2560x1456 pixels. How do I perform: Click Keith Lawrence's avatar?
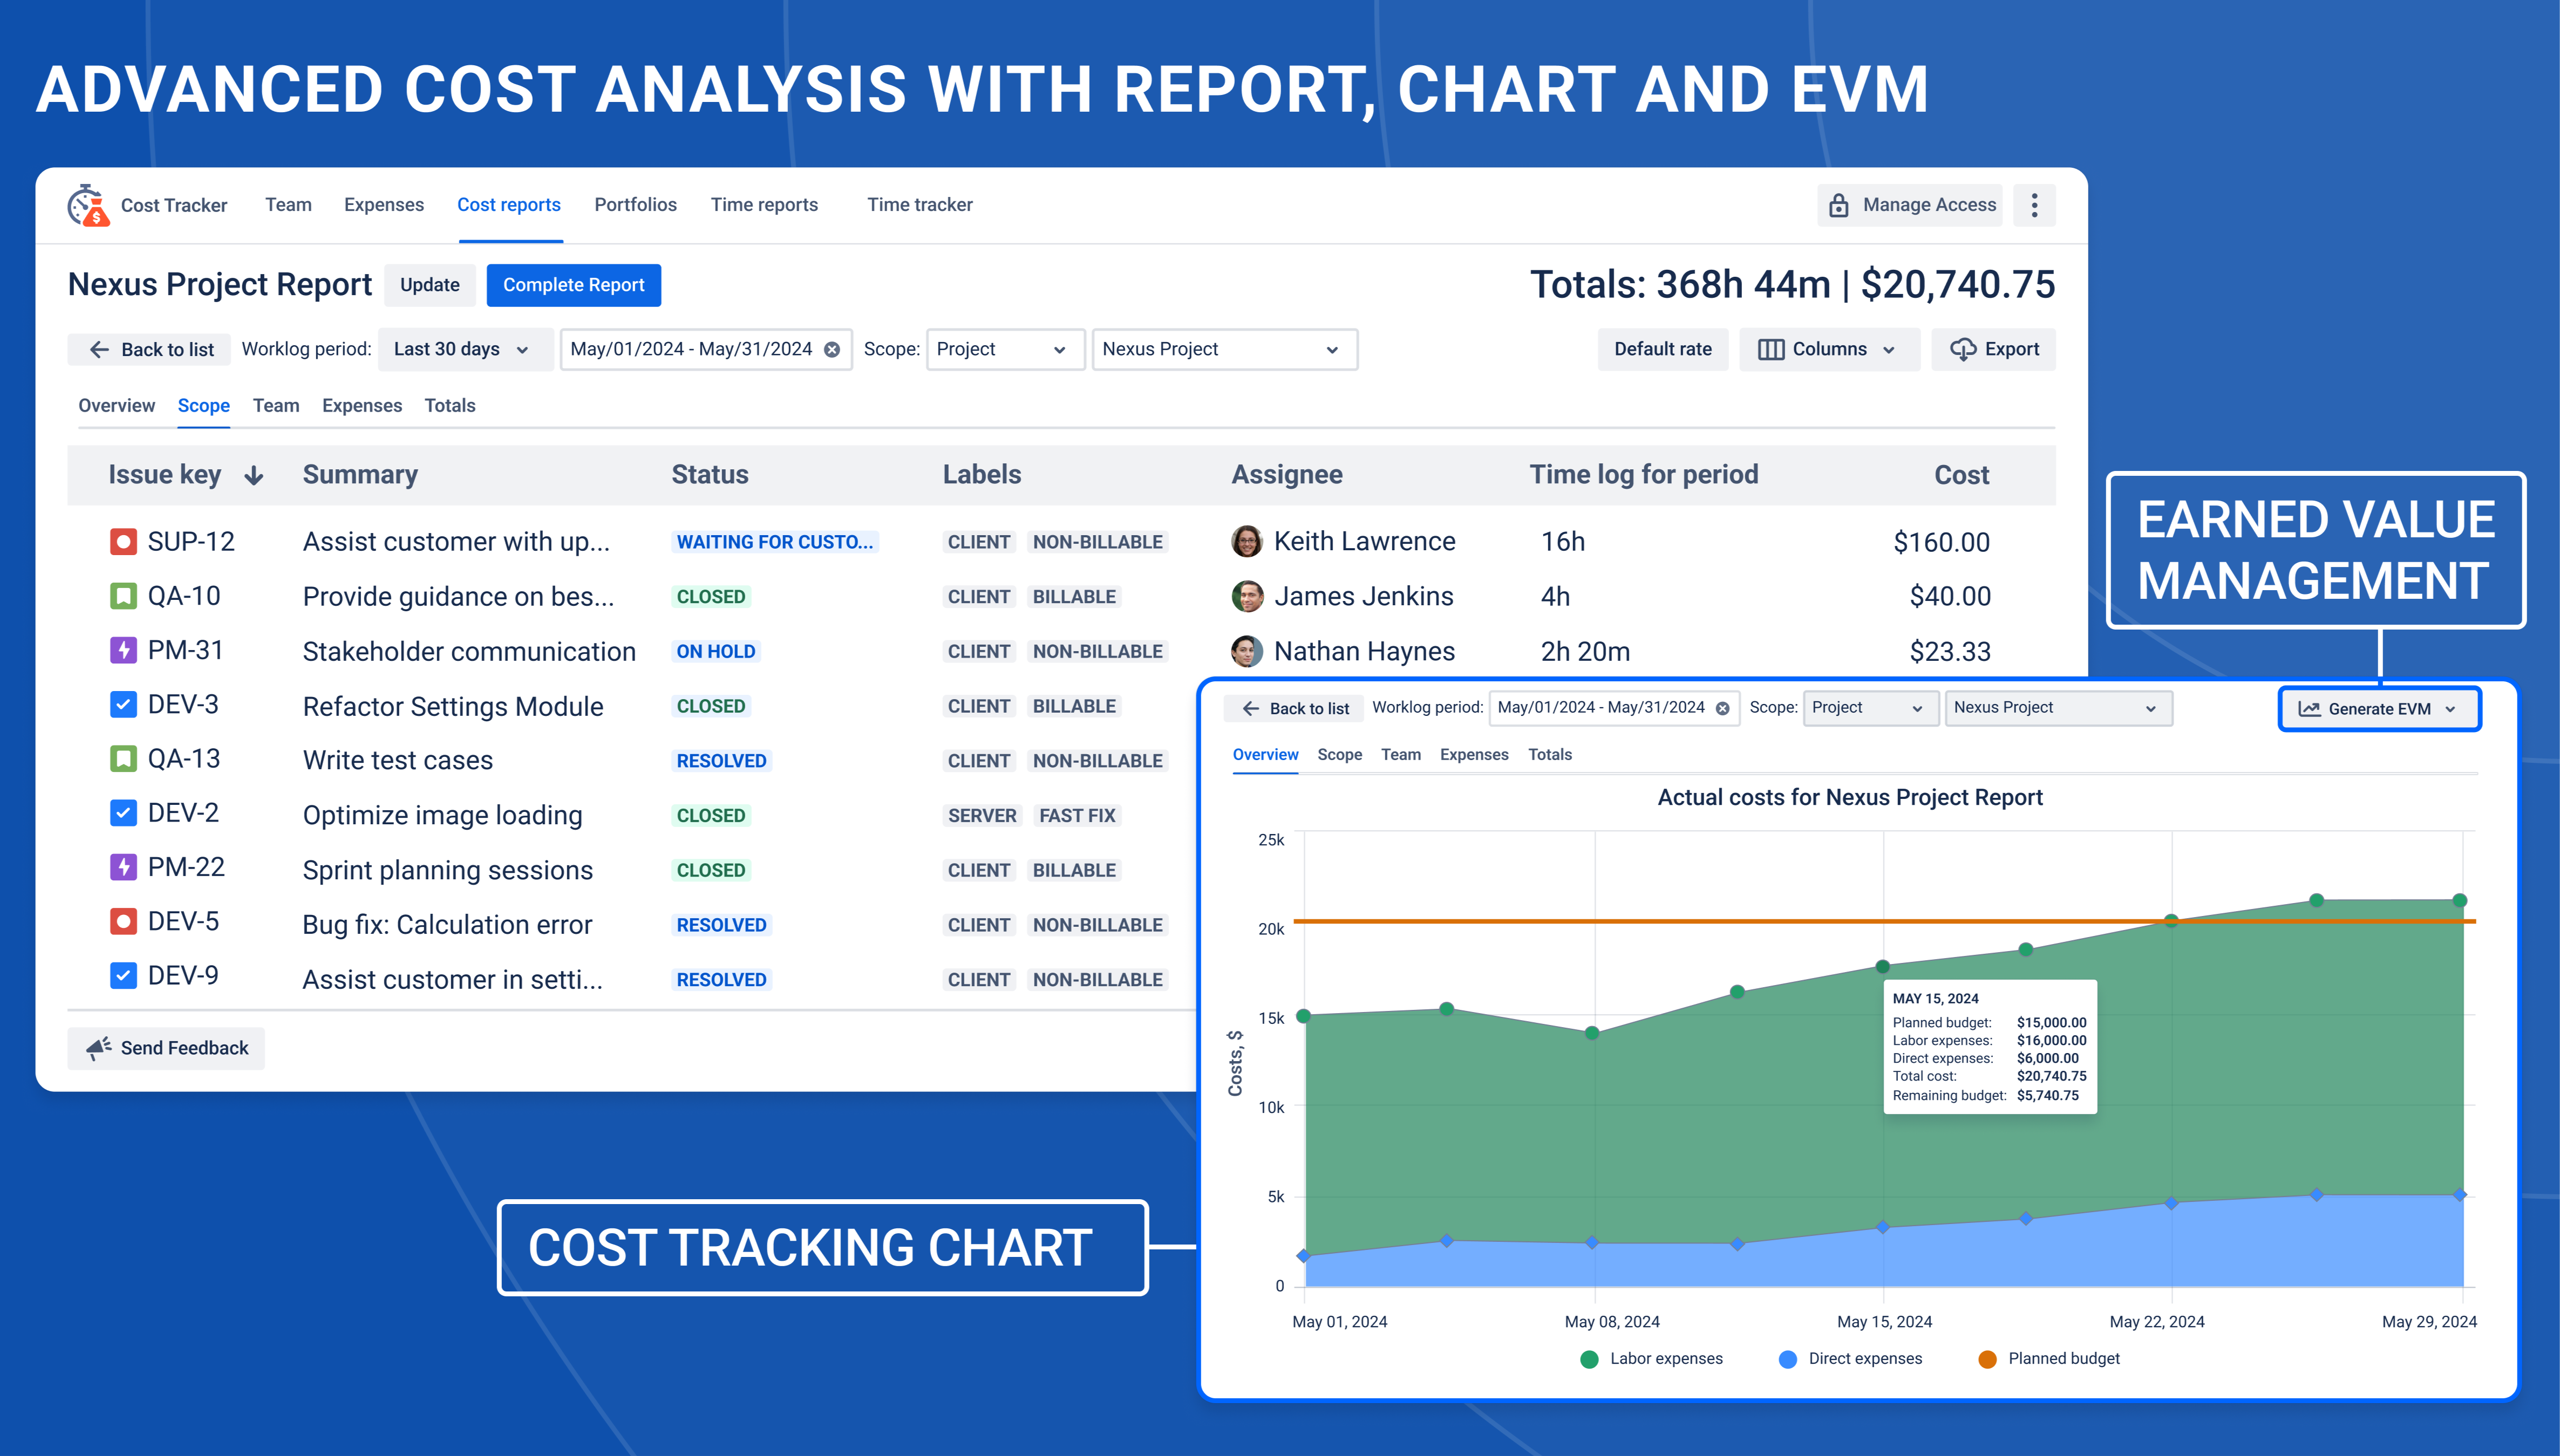click(x=1246, y=542)
